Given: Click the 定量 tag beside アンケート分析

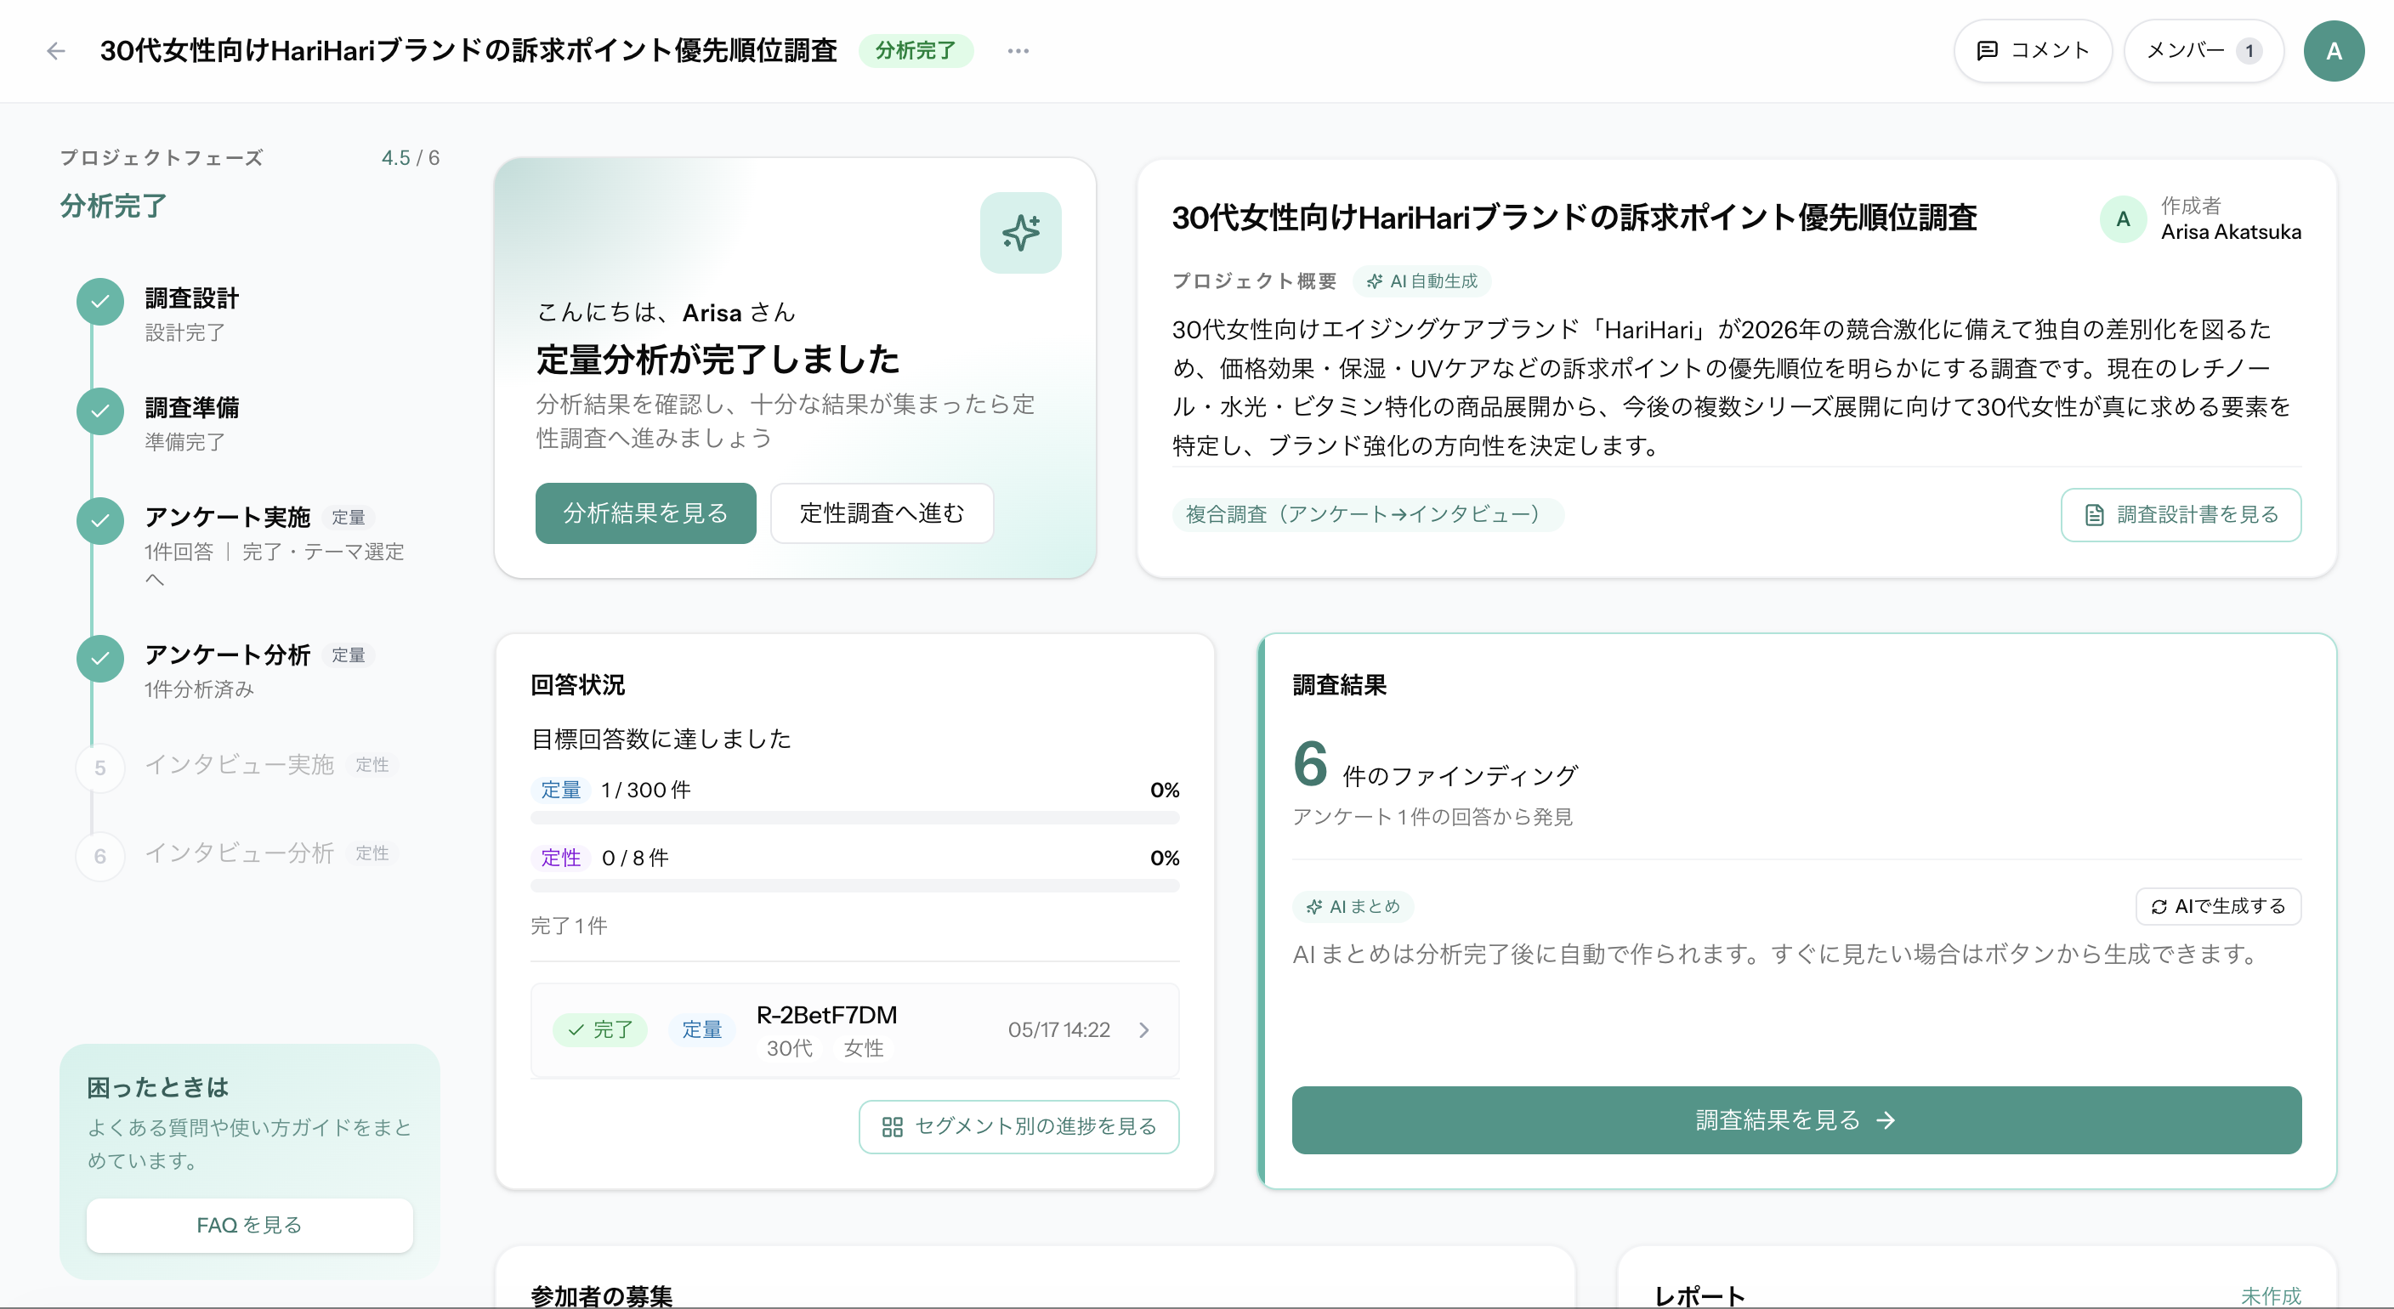Looking at the screenshot, I should [349, 656].
